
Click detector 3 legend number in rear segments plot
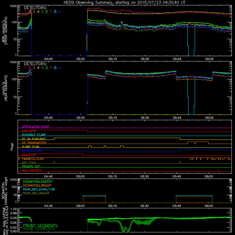[x=34, y=68]
